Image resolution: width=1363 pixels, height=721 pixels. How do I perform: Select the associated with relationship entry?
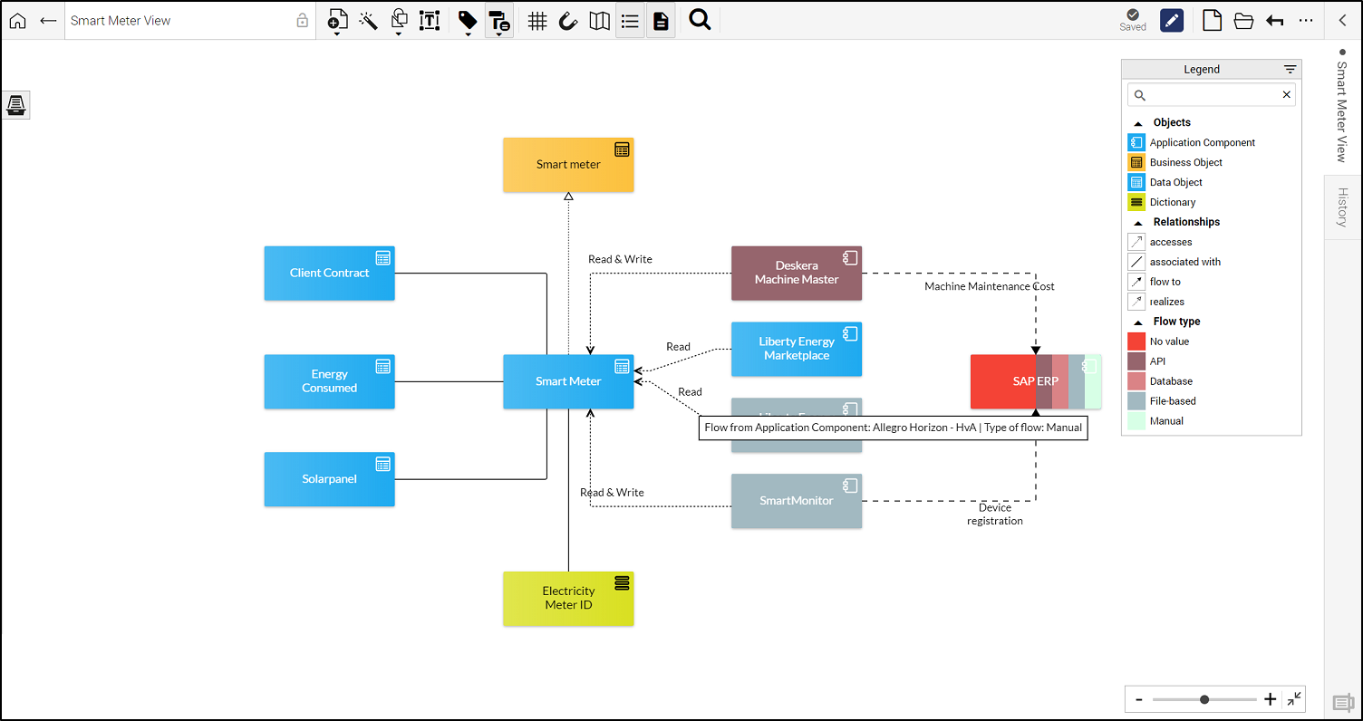[1174, 262]
